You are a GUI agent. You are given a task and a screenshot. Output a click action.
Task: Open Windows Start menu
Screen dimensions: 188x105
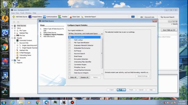4,102
